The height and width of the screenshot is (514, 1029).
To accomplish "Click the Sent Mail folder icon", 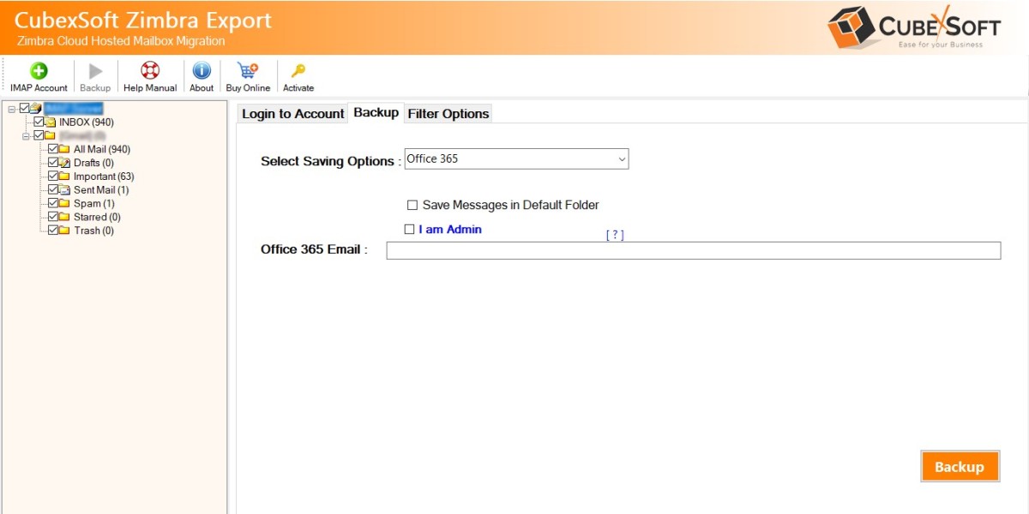I will point(64,189).
